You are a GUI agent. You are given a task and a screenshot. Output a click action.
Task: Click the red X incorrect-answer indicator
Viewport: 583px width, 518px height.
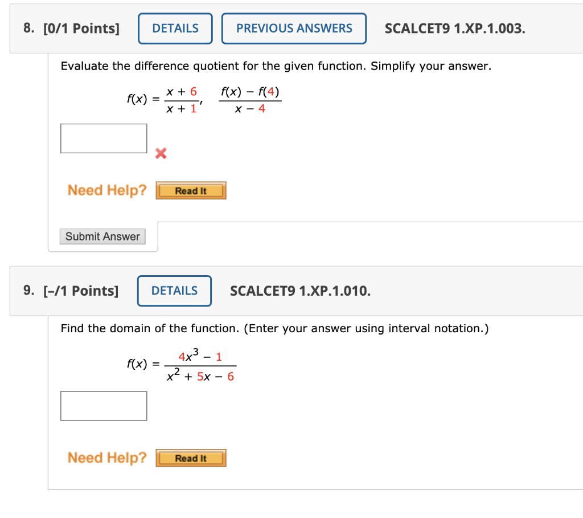(x=160, y=153)
